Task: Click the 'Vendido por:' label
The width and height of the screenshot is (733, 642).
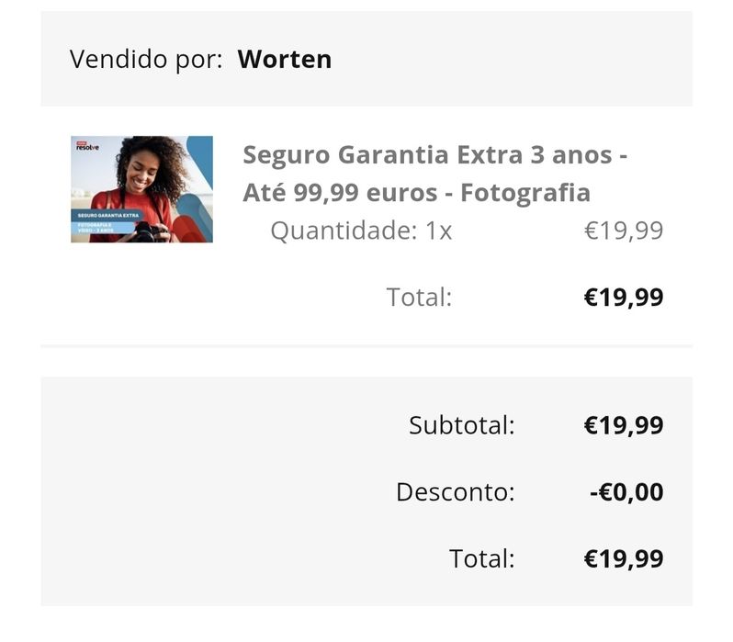Action: (x=146, y=60)
